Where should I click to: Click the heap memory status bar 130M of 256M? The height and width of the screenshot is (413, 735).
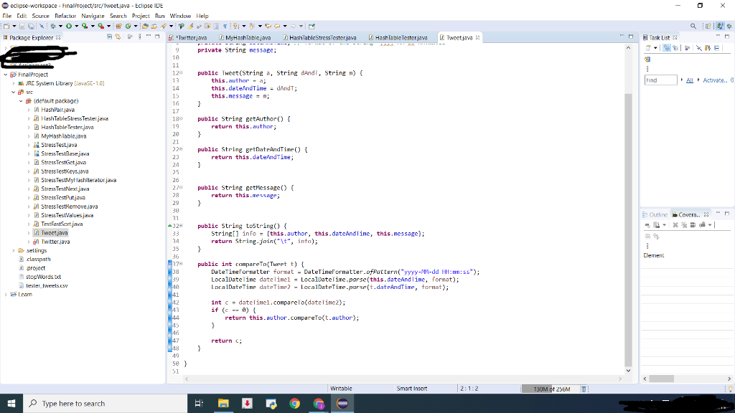(551, 389)
